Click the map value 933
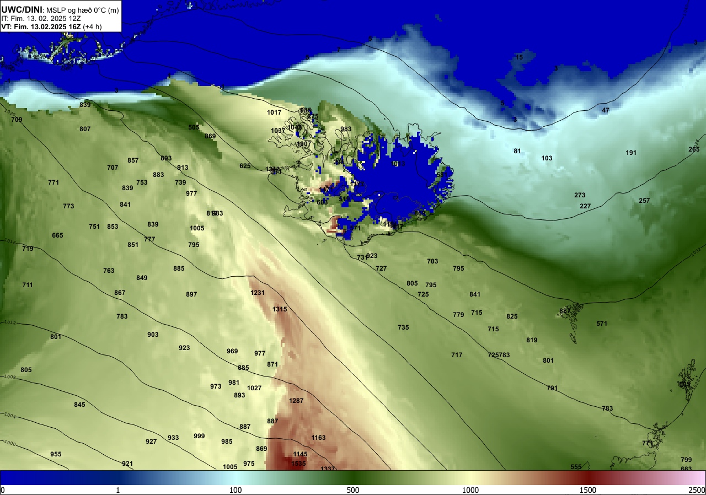Viewport: 706px width, 495px height. (x=173, y=438)
